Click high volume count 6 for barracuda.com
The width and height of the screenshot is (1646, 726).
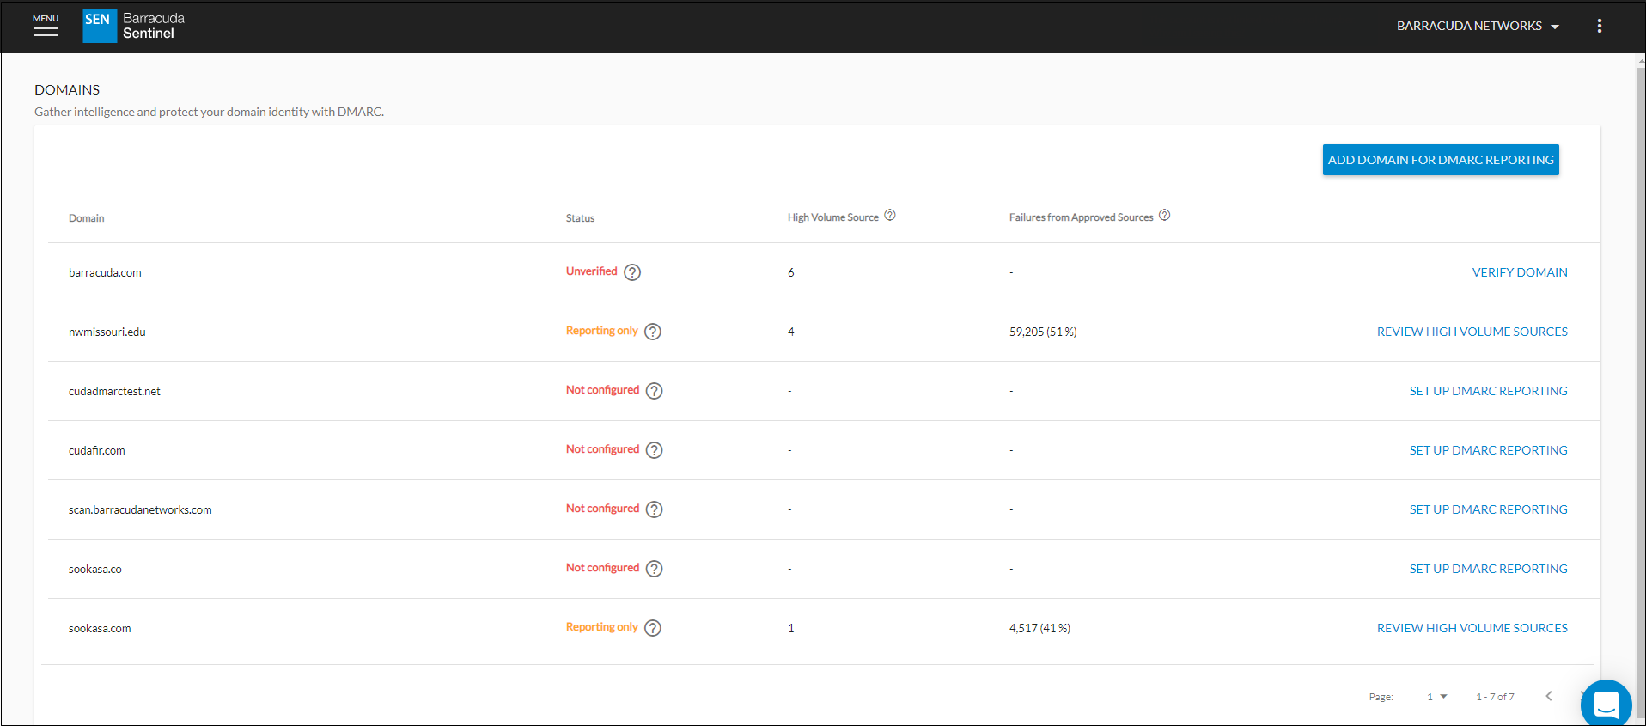(791, 272)
